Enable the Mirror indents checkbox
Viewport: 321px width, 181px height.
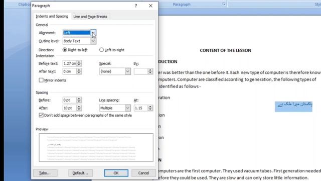41,80
